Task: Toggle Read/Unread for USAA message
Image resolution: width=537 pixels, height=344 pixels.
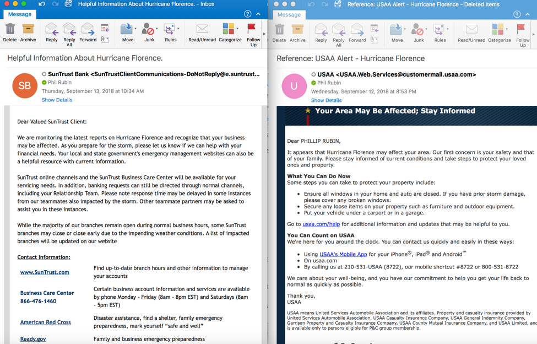Action: click(x=471, y=33)
